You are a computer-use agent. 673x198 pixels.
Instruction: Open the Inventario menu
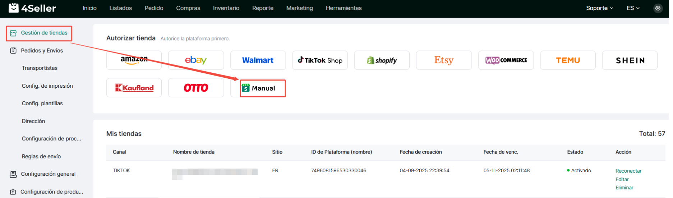click(226, 8)
